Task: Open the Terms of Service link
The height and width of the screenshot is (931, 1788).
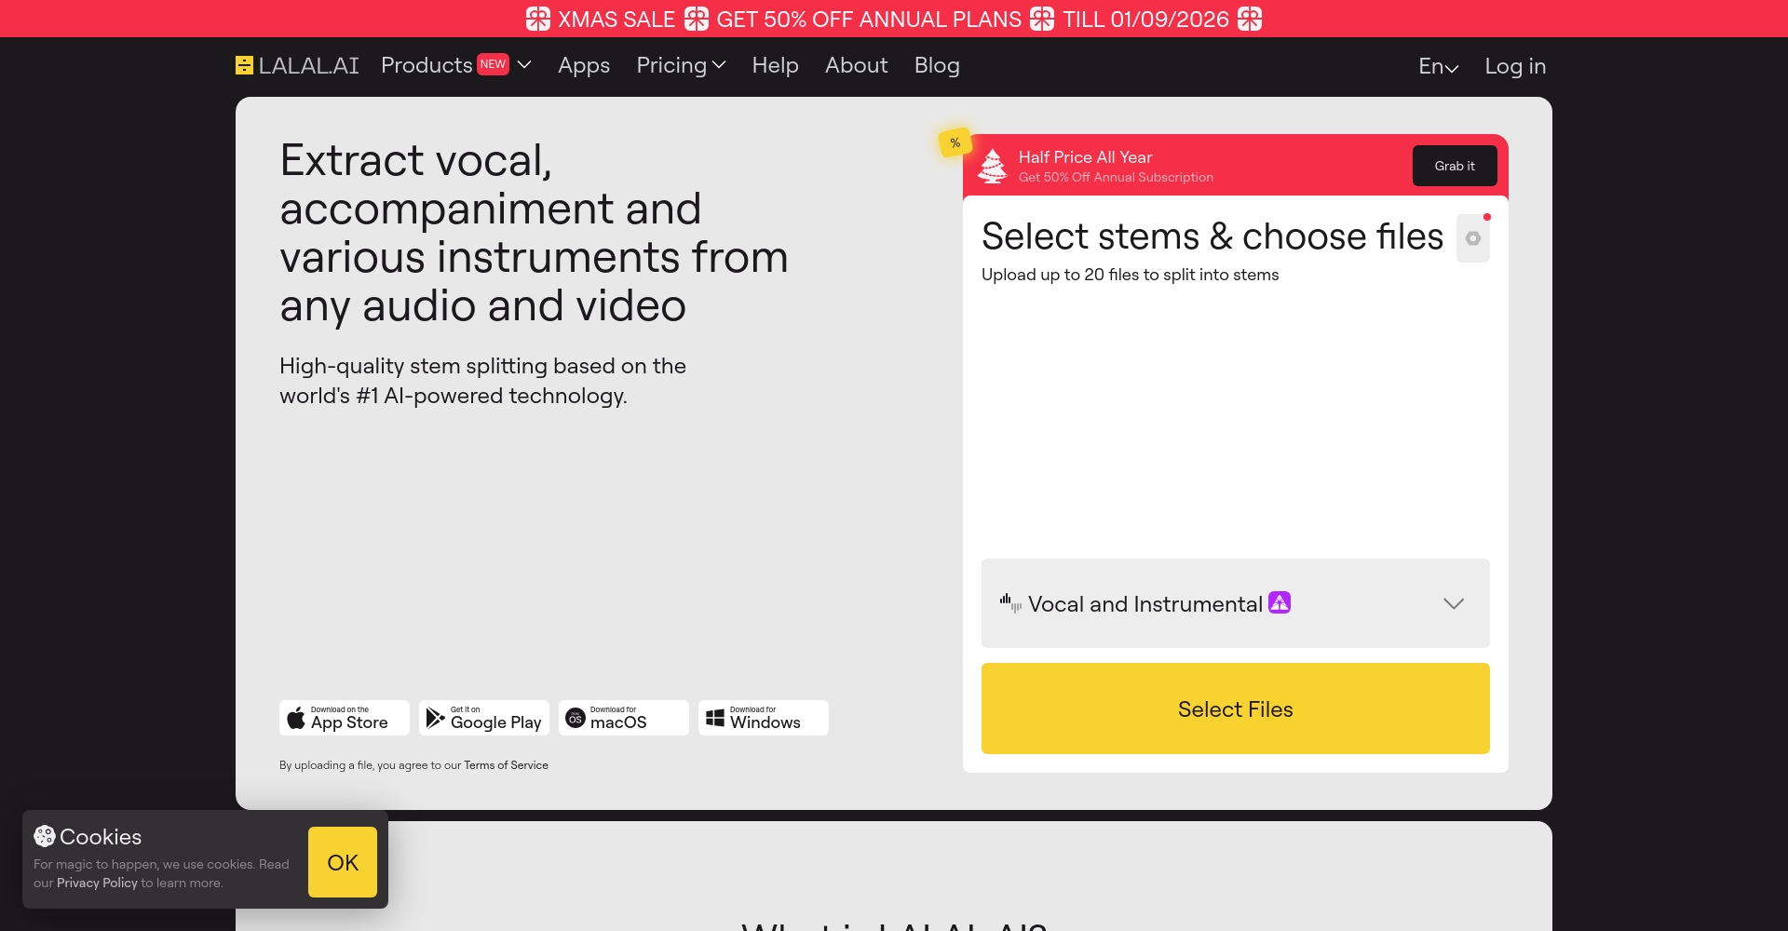Action: click(506, 765)
